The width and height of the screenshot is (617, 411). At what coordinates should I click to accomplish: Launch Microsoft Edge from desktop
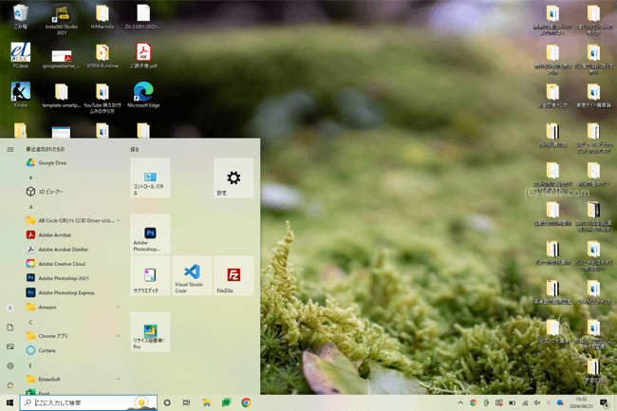(x=143, y=94)
